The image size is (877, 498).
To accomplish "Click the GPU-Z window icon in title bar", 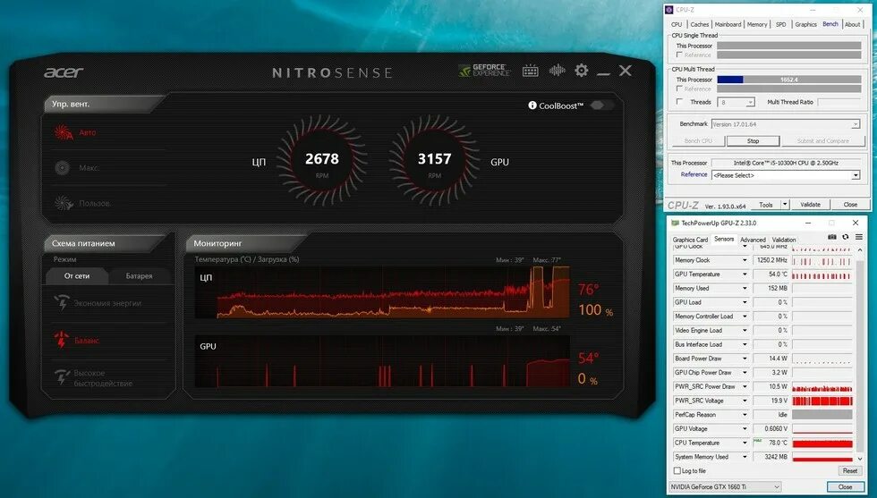I will 675,223.
